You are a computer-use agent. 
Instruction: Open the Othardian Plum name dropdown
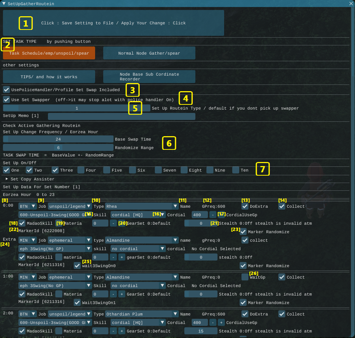pos(142,314)
